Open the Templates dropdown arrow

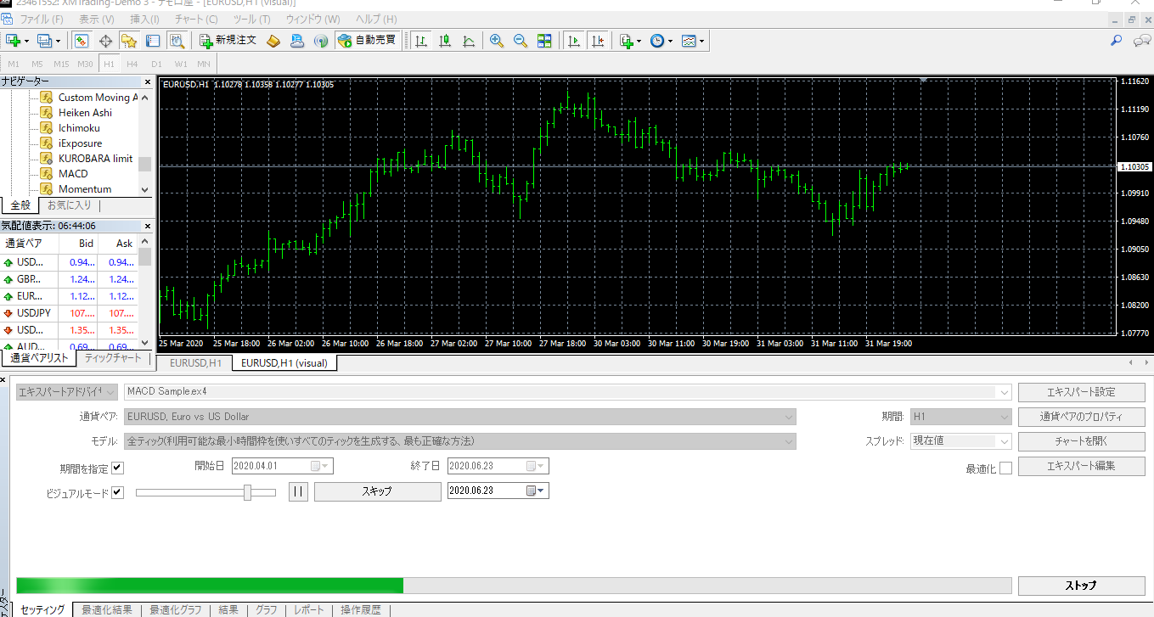[x=701, y=41]
